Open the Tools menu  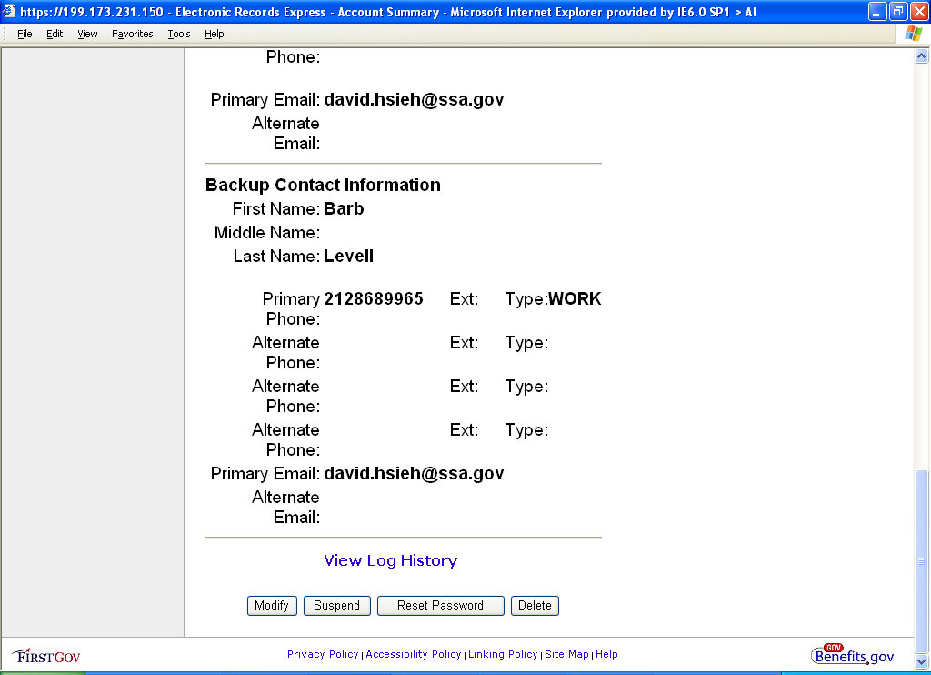click(179, 34)
